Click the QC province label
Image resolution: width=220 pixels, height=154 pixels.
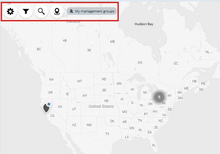tap(176, 63)
